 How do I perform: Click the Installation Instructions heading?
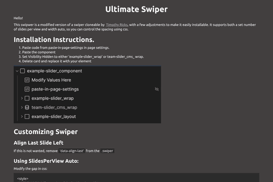click(54, 40)
